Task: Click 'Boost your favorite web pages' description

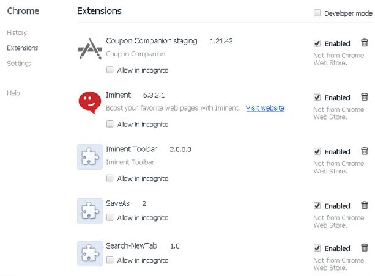Action: 173,108
